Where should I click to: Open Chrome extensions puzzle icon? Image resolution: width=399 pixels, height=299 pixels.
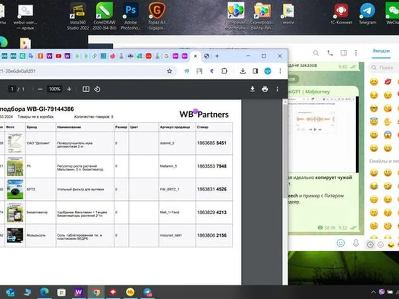[224, 71]
